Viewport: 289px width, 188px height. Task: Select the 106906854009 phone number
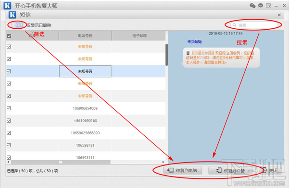(x=85, y=108)
